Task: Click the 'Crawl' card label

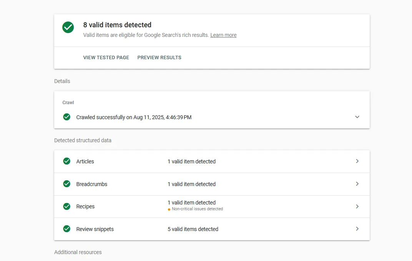Action: [x=68, y=103]
